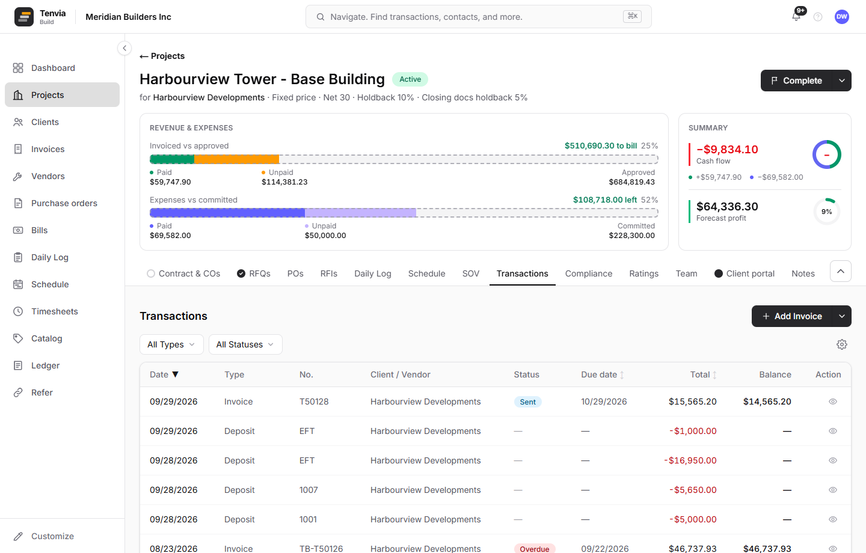Open the notifications bell

point(796,16)
